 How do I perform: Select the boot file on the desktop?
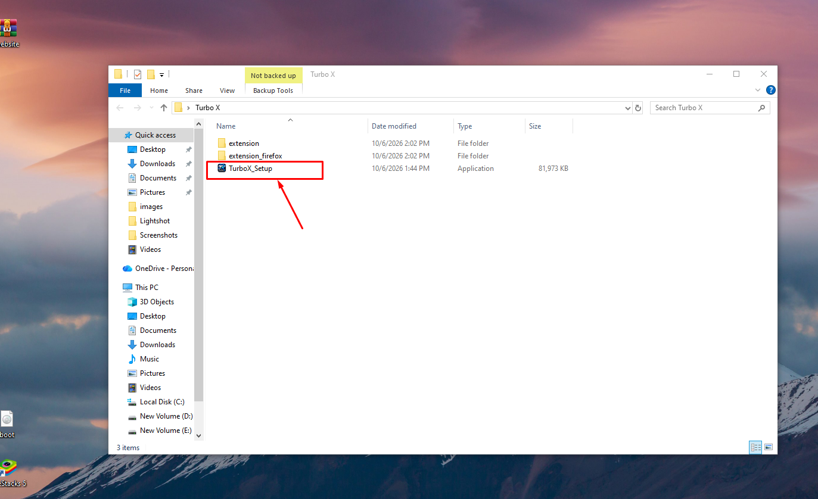pos(7,425)
